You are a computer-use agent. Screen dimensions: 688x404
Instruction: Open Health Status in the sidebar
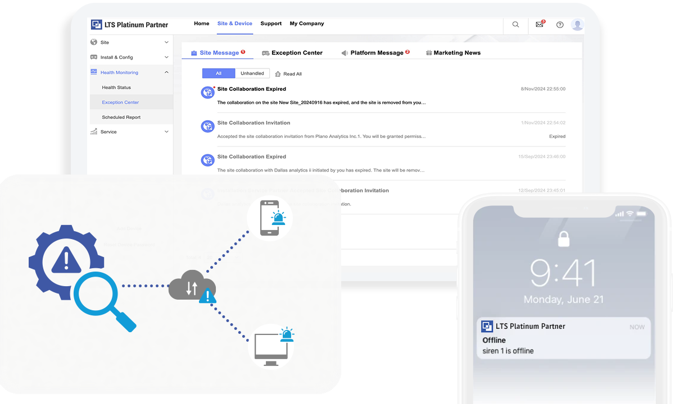coord(116,88)
